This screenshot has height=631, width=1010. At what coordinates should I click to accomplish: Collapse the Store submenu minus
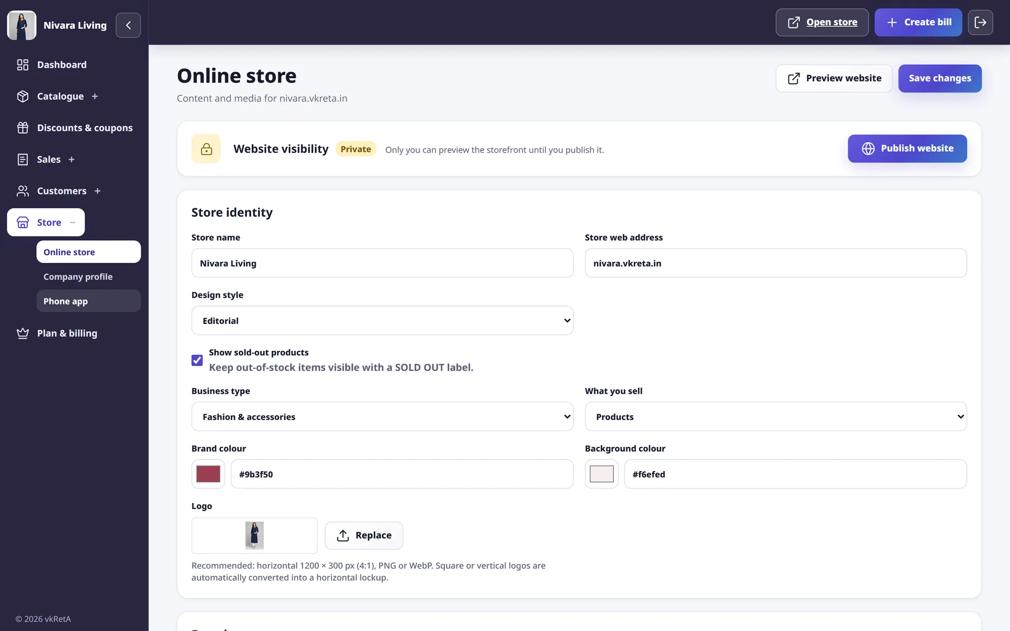73,222
